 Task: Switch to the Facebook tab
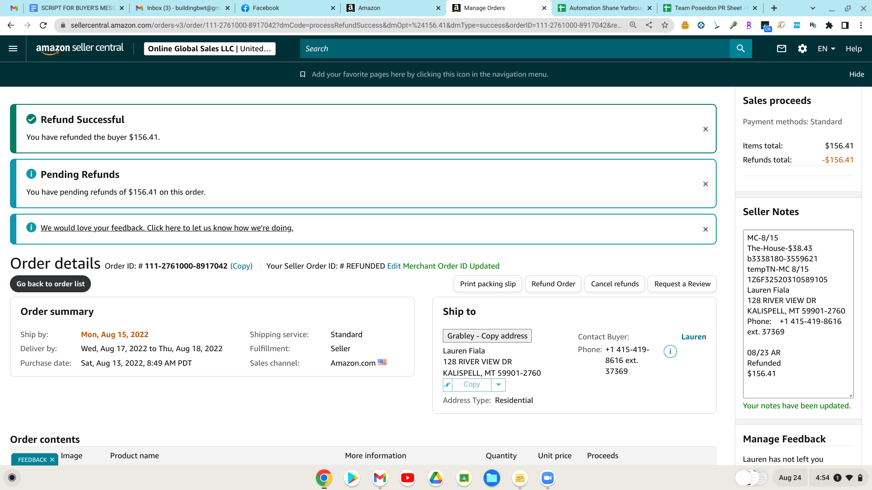(288, 8)
